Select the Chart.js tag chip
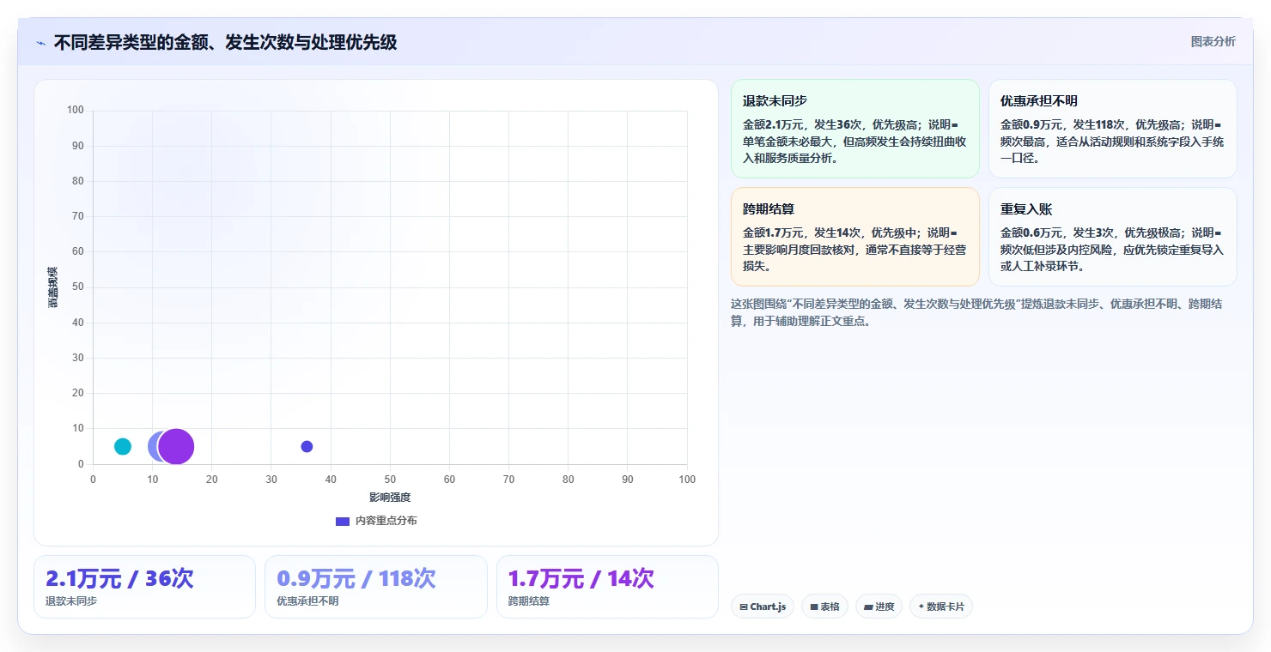 click(x=763, y=607)
